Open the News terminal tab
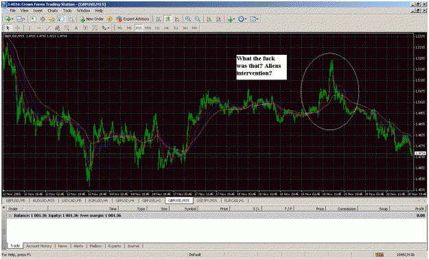This screenshot has height=259, width=429. (62, 246)
